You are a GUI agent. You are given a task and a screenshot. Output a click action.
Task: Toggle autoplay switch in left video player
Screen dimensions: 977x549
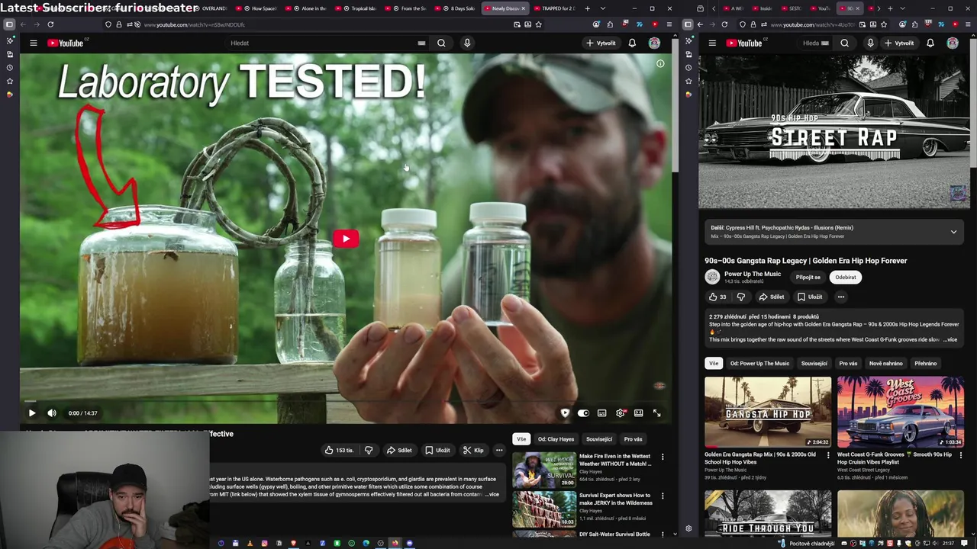[583, 413]
